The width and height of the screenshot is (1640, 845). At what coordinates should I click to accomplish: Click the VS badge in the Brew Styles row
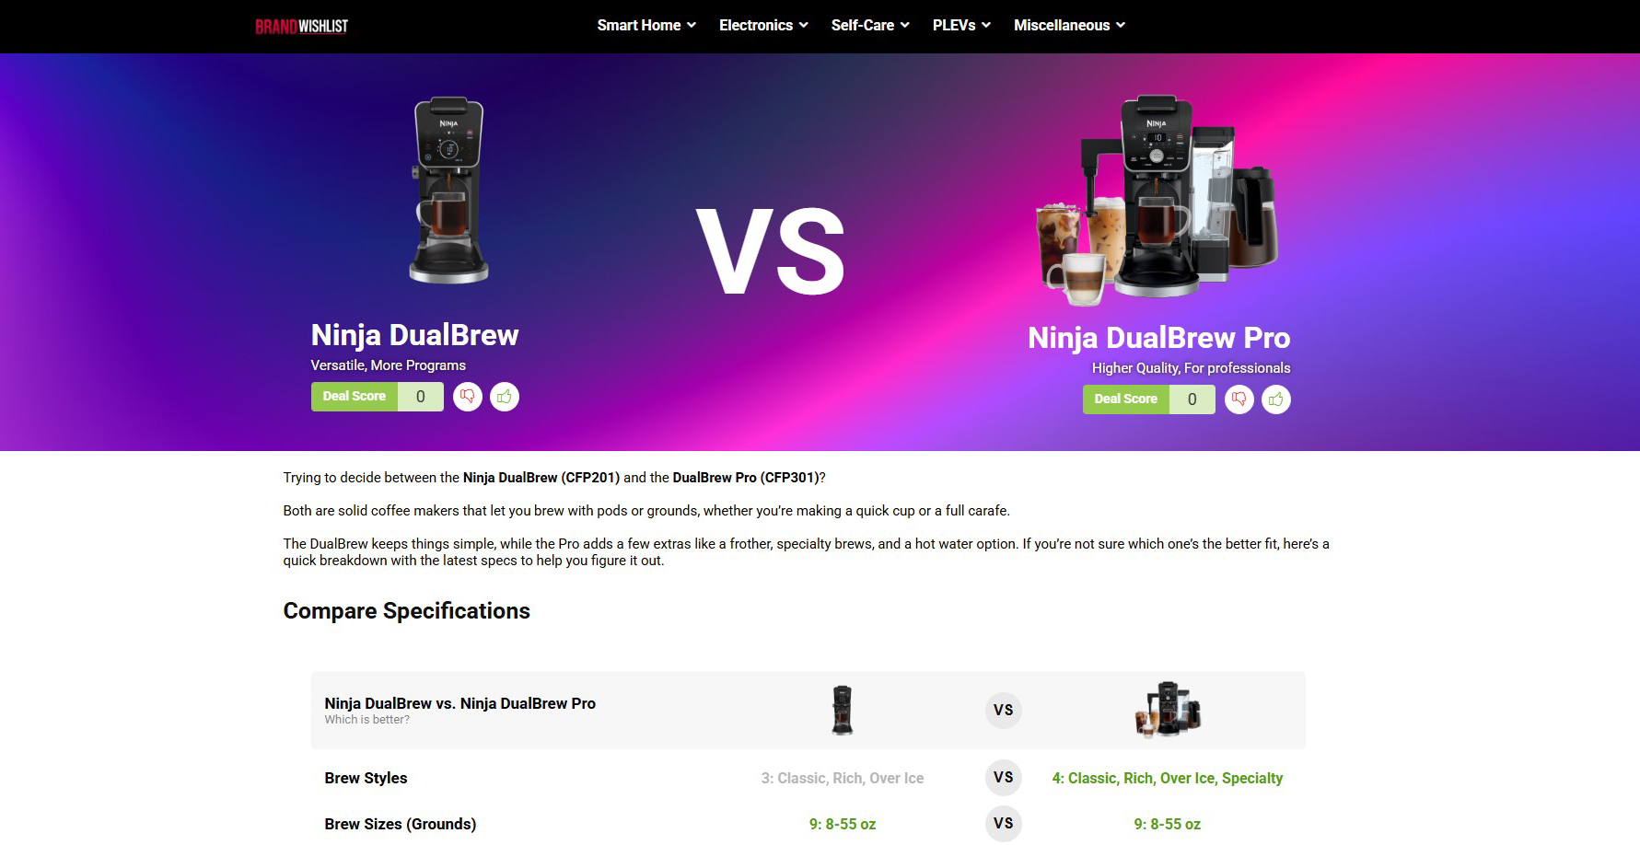1004,778
